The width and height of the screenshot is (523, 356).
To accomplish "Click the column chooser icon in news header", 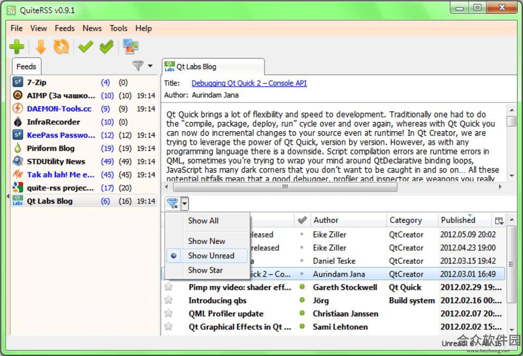I will click(x=499, y=220).
